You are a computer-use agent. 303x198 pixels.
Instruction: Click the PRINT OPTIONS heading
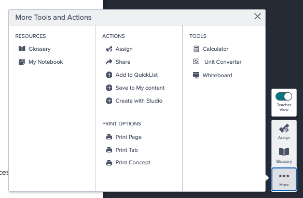pos(122,124)
